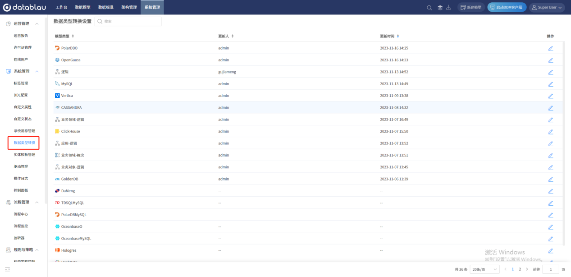Open edit for the DaMeng row

pyautogui.click(x=550, y=191)
